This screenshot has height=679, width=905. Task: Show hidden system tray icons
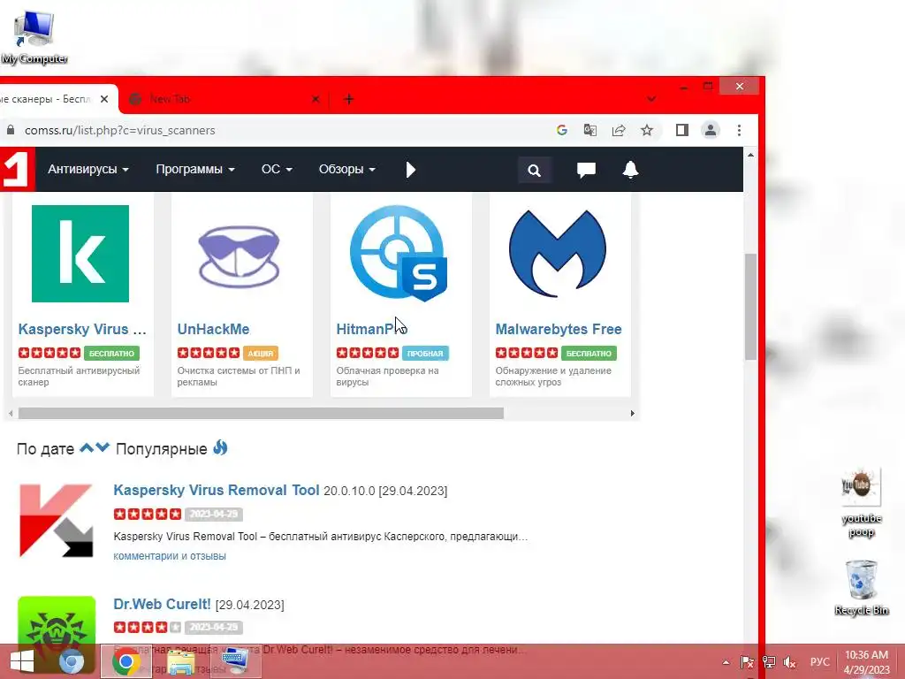click(x=726, y=662)
